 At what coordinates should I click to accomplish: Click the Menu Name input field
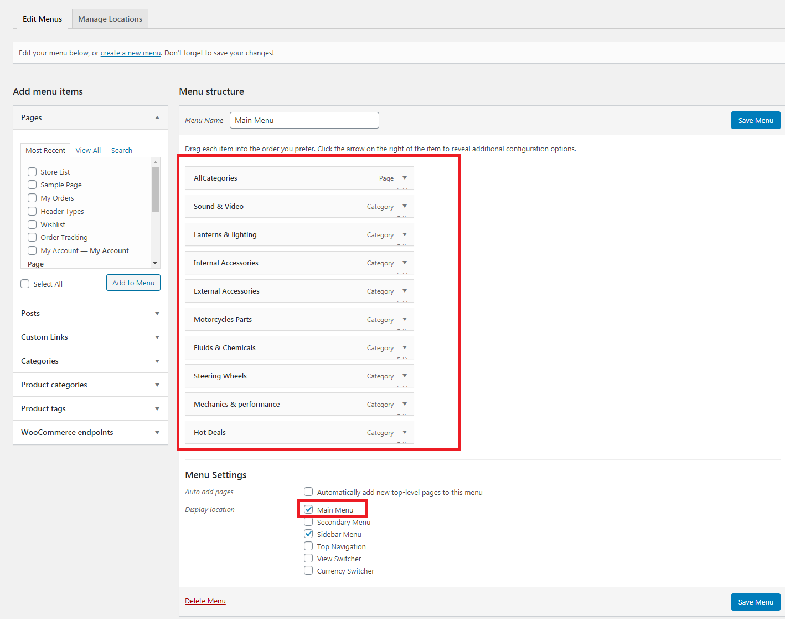[x=304, y=120]
